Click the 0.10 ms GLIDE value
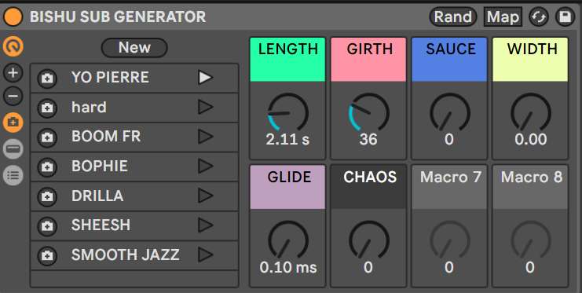 coord(288,267)
